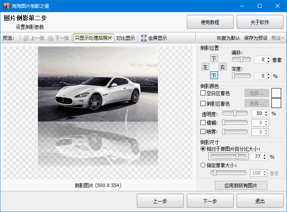
Task: Decrease 透明度 with down arrow
Action: (x=266, y=115)
